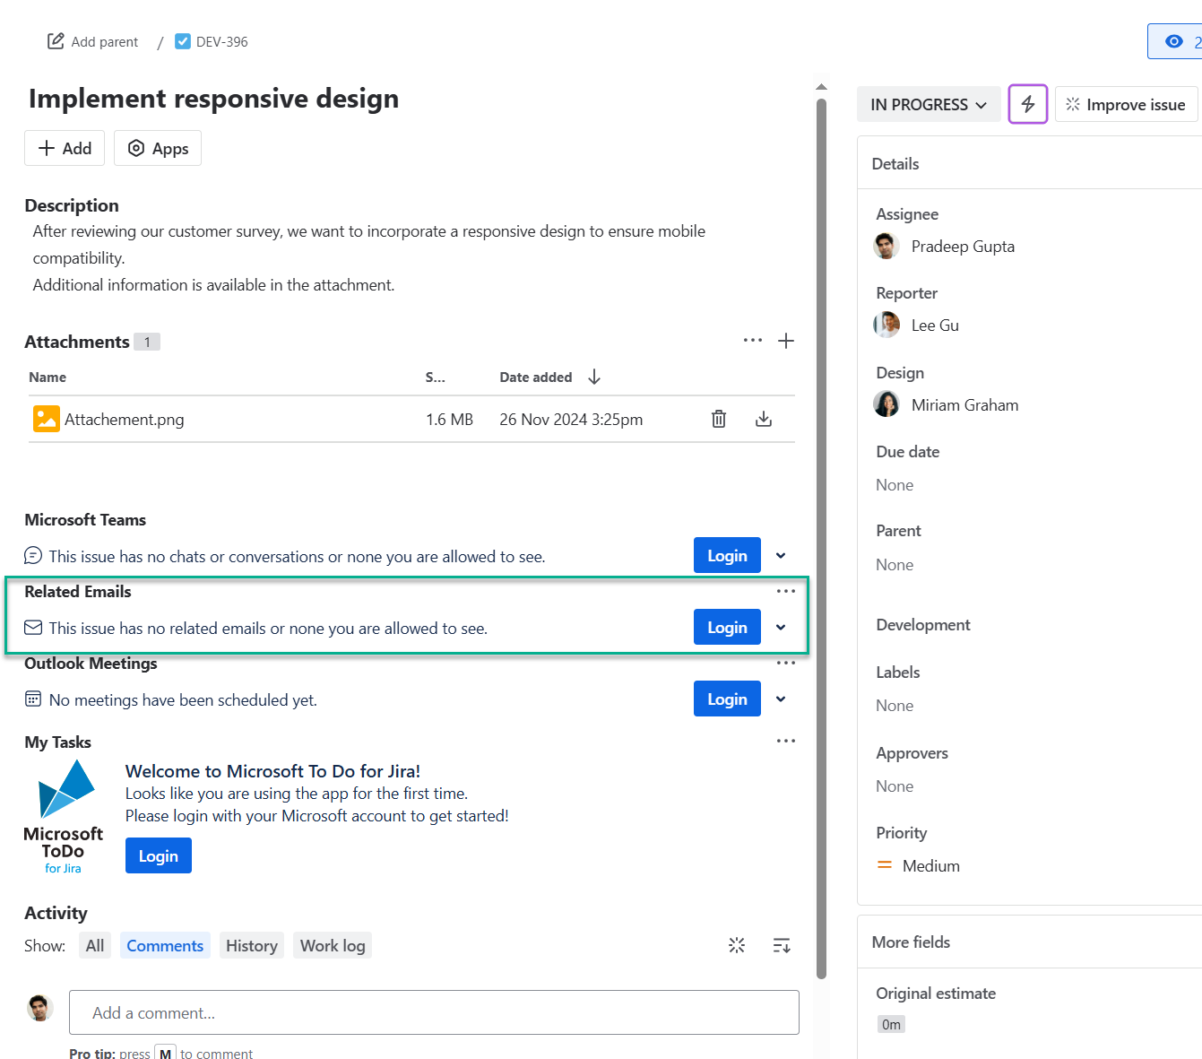Open the DEV-396 issue key link
The image size is (1202, 1059).
(x=221, y=42)
